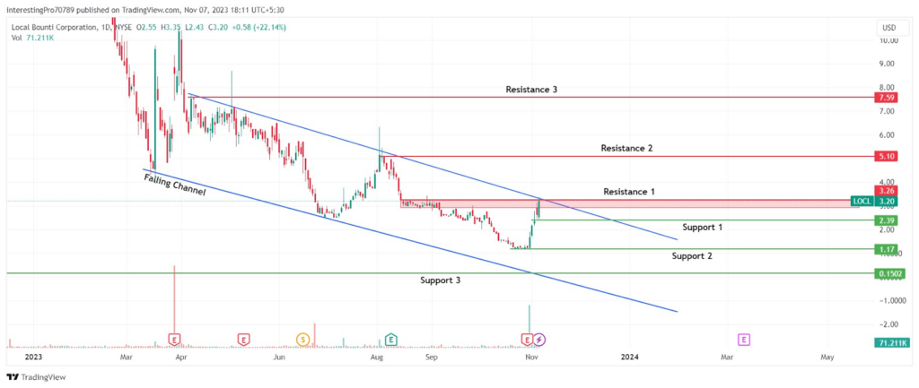Click the orange S split marker

[x=302, y=338]
